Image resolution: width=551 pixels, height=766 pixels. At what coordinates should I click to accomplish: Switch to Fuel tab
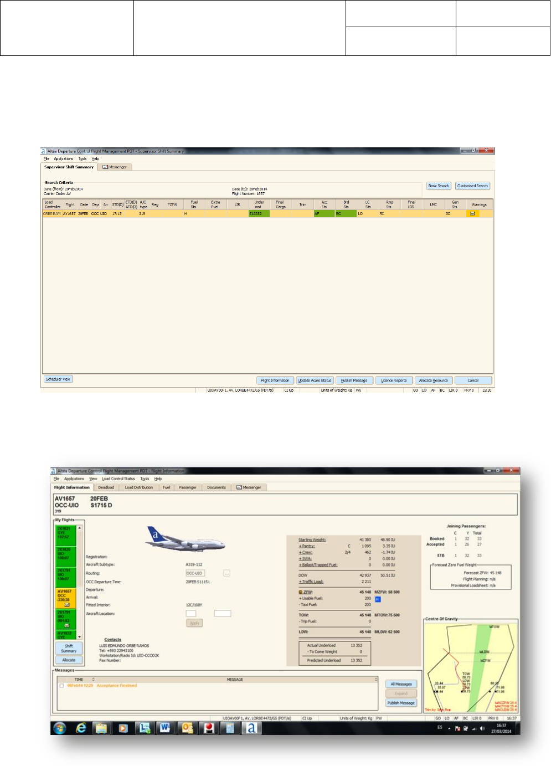coord(166,487)
